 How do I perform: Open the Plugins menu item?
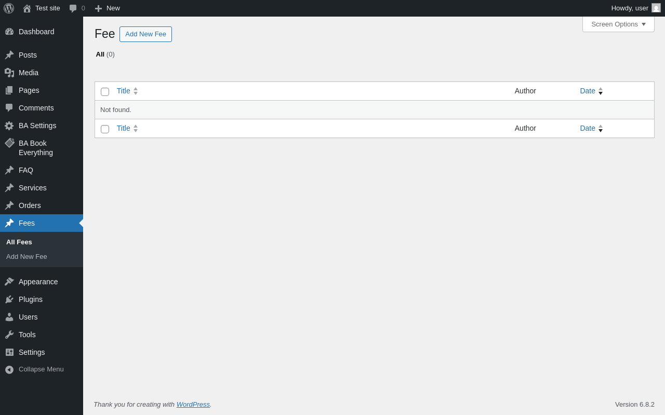click(42, 299)
